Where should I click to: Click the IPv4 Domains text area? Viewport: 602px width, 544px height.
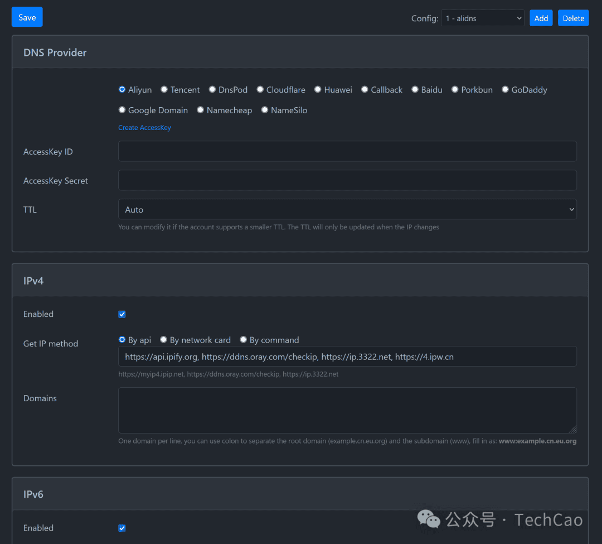(x=347, y=410)
